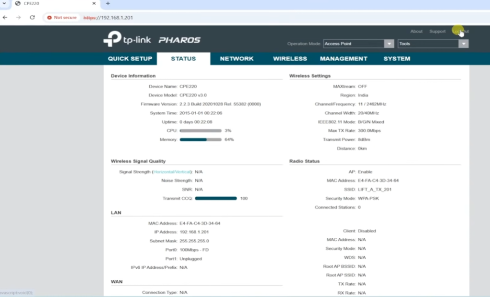This screenshot has width=490, height=297.
Task: Open a new browser tab with the plus icon
Action: tap(108, 3)
